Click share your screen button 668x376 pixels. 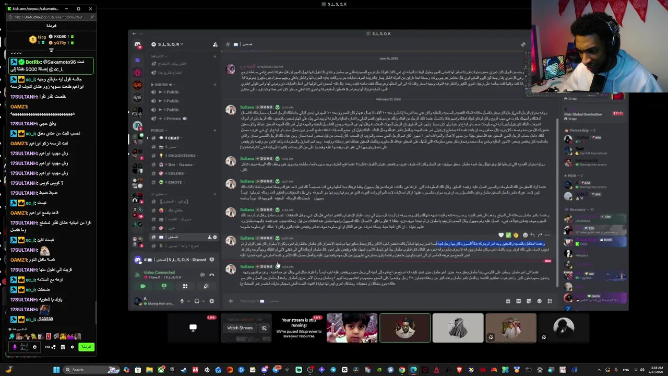coord(164,286)
